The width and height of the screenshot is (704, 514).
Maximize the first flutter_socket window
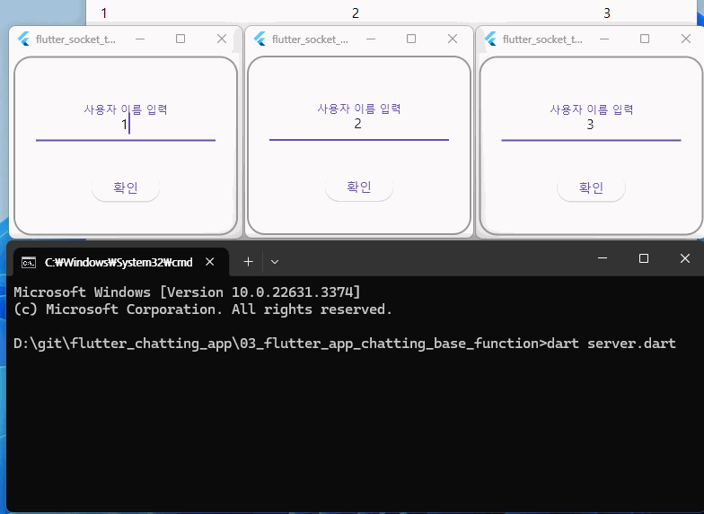(180, 39)
